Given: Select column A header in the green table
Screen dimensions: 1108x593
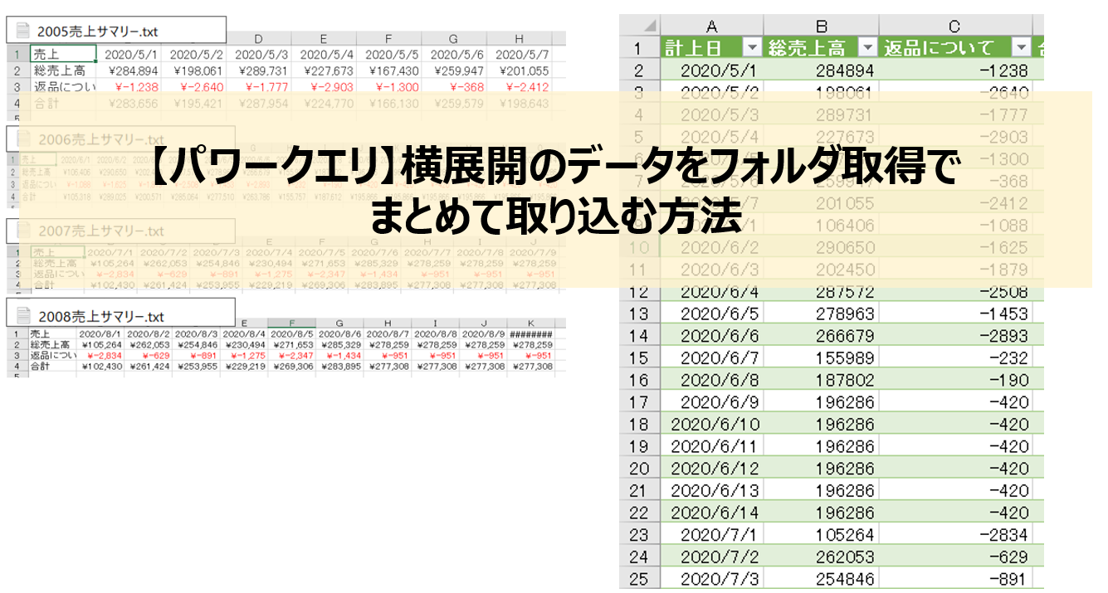Looking at the screenshot, I should [x=711, y=25].
